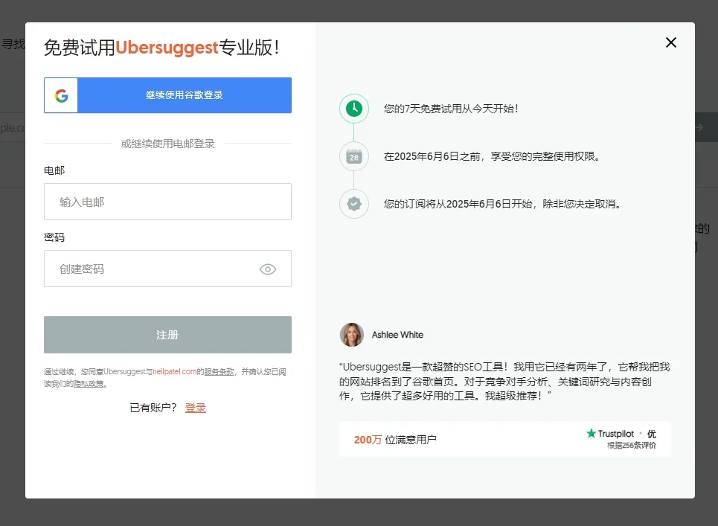Screen dimensions: 718x526
Task: Toggle password visibility eye icon
Action: (x=268, y=269)
